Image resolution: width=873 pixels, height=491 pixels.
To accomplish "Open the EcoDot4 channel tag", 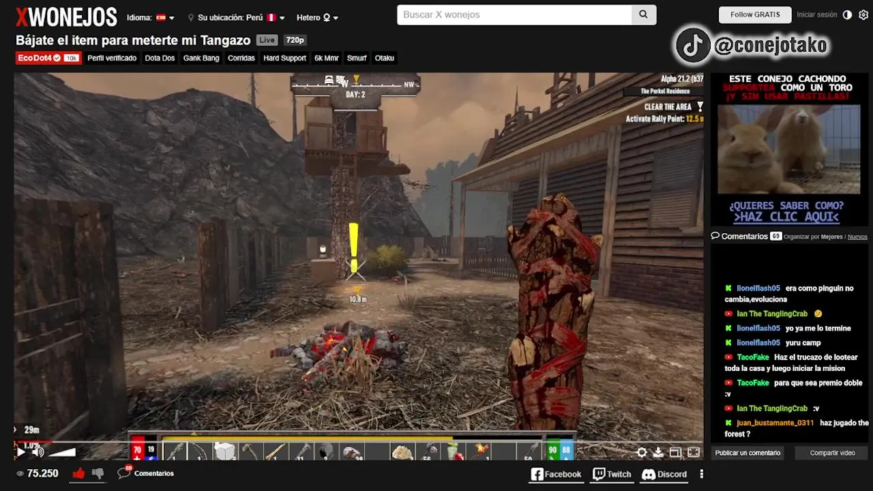I will coord(48,58).
